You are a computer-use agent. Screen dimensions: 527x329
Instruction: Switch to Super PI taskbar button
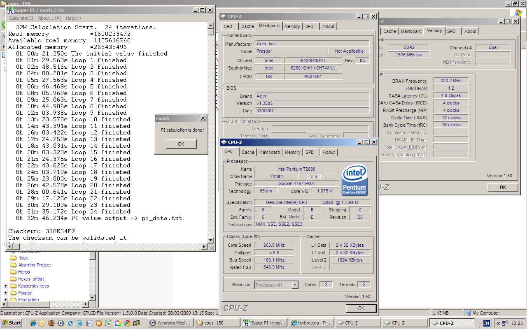coord(264,323)
